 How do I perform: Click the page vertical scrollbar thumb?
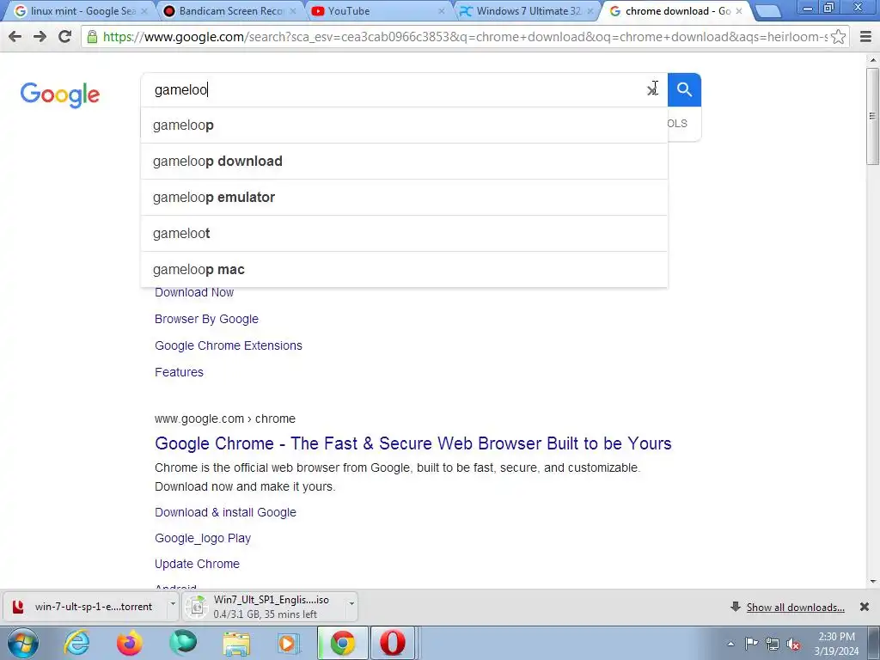pyautogui.click(x=872, y=116)
